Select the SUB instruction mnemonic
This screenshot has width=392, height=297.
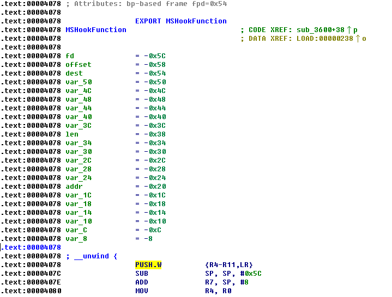(x=142, y=274)
